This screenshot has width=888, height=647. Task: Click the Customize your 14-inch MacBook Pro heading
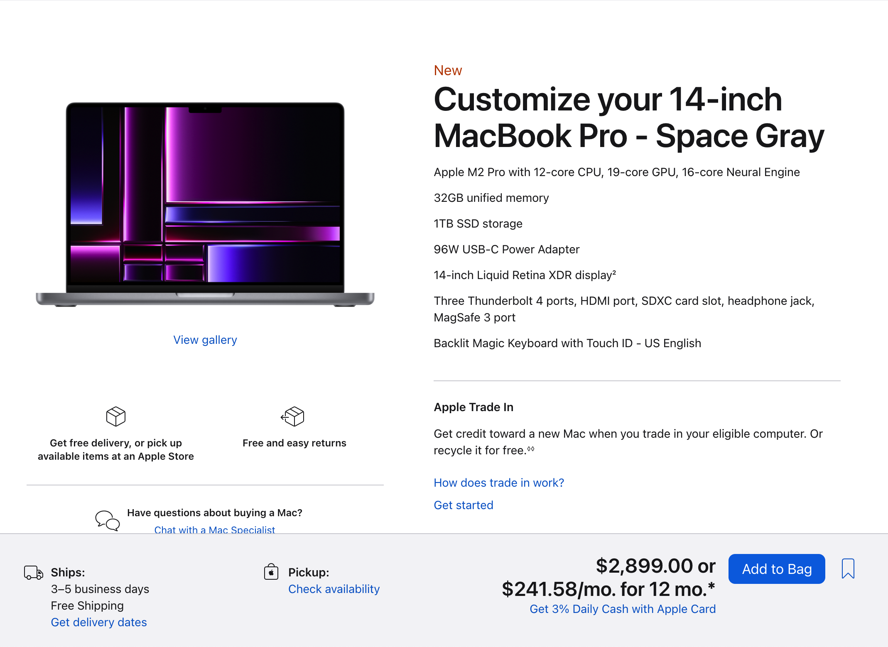[x=628, y=118]
